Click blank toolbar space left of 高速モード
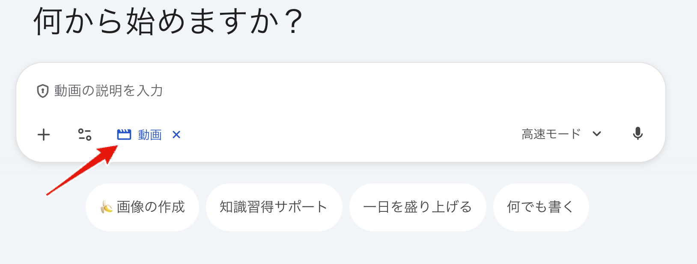Image resolution: width=697 pixels, height=264 pixels. tap(343, 135)
